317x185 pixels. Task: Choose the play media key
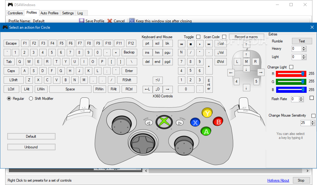tap(200, 44)
